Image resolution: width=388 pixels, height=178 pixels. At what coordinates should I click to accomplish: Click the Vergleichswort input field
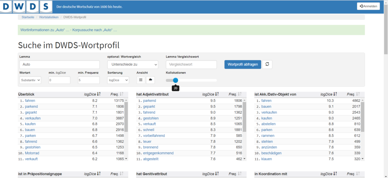pos(191,64)
